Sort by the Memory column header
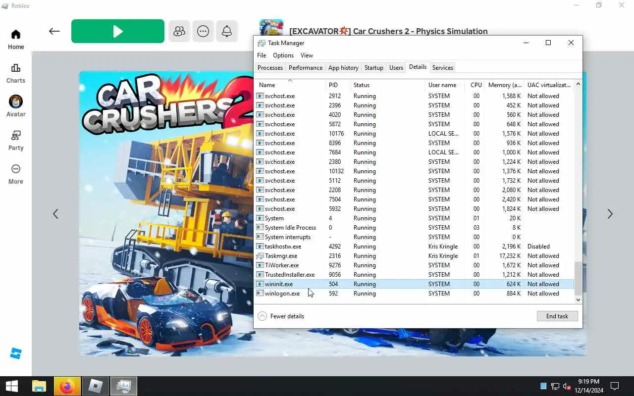This screenshot has width=634, height=396. (x=504, y=85)
